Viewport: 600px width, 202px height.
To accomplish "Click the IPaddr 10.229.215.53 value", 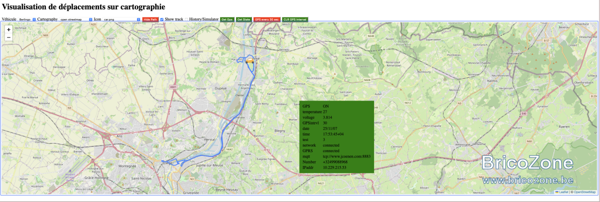I will [x=334, y=167].
